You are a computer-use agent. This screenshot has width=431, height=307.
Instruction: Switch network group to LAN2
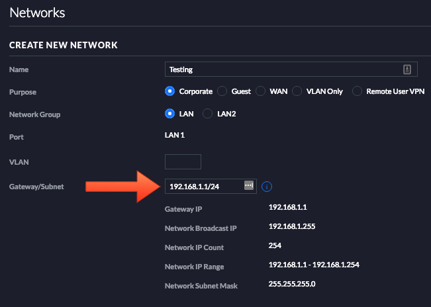pos(207,114)
